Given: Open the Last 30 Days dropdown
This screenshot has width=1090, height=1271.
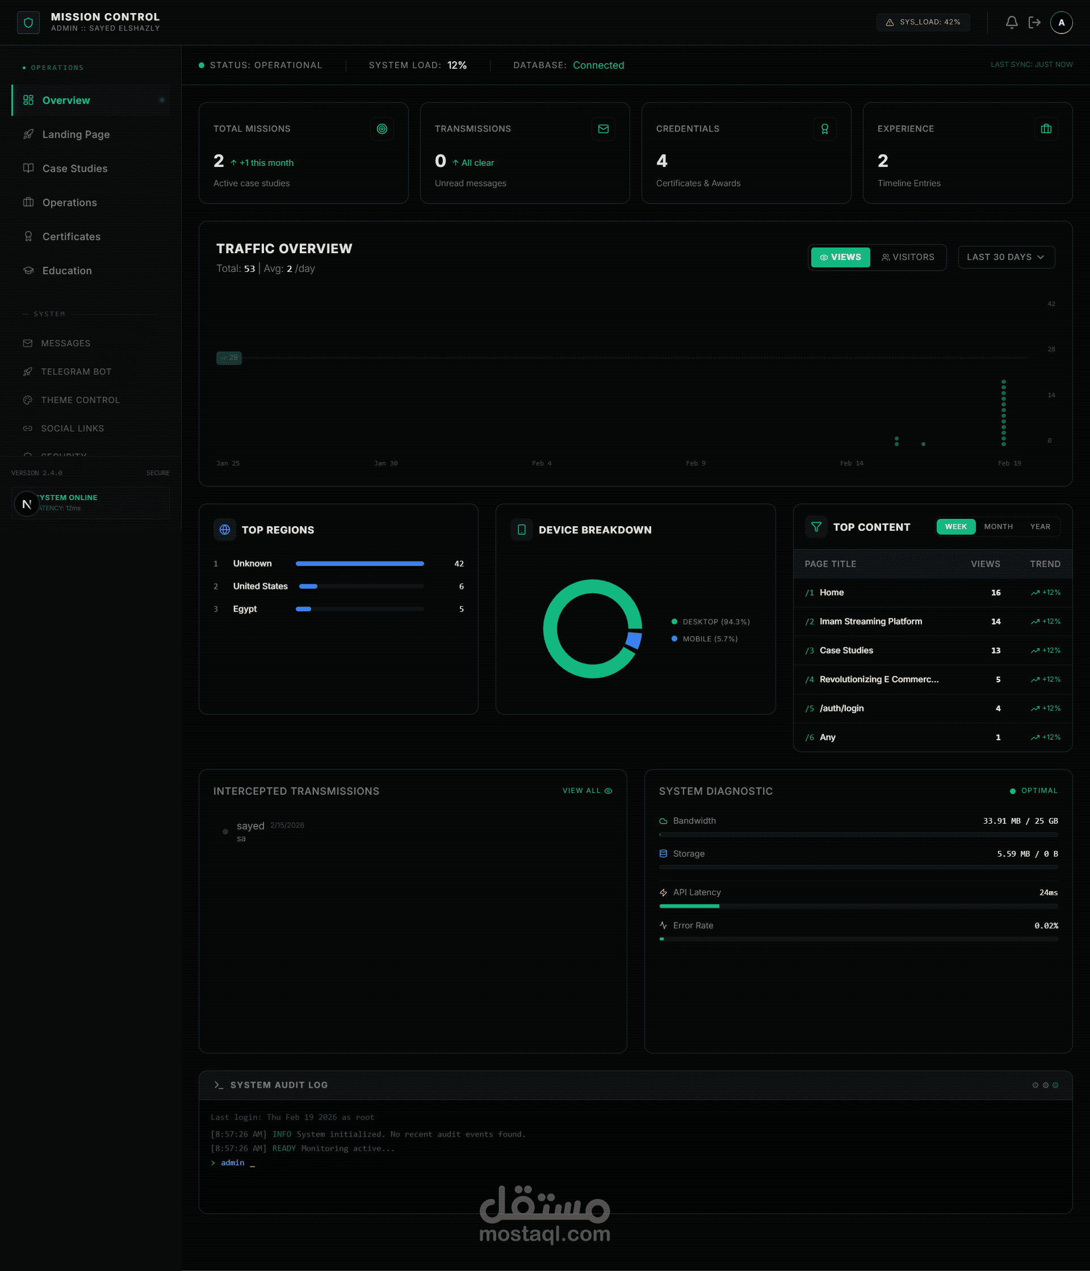Looking at the screenshot, I should point(1005,257).
